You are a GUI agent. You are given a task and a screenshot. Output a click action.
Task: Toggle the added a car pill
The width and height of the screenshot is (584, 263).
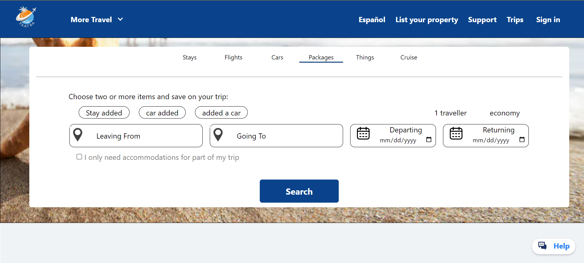[221, 112]
